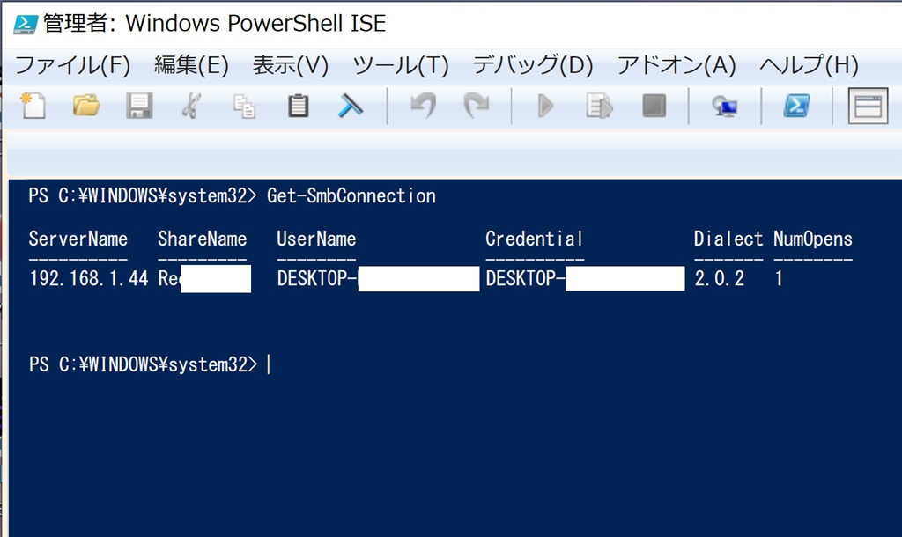Click the Paste clipboard icon

pyautogui.click(x=299, y=107)
